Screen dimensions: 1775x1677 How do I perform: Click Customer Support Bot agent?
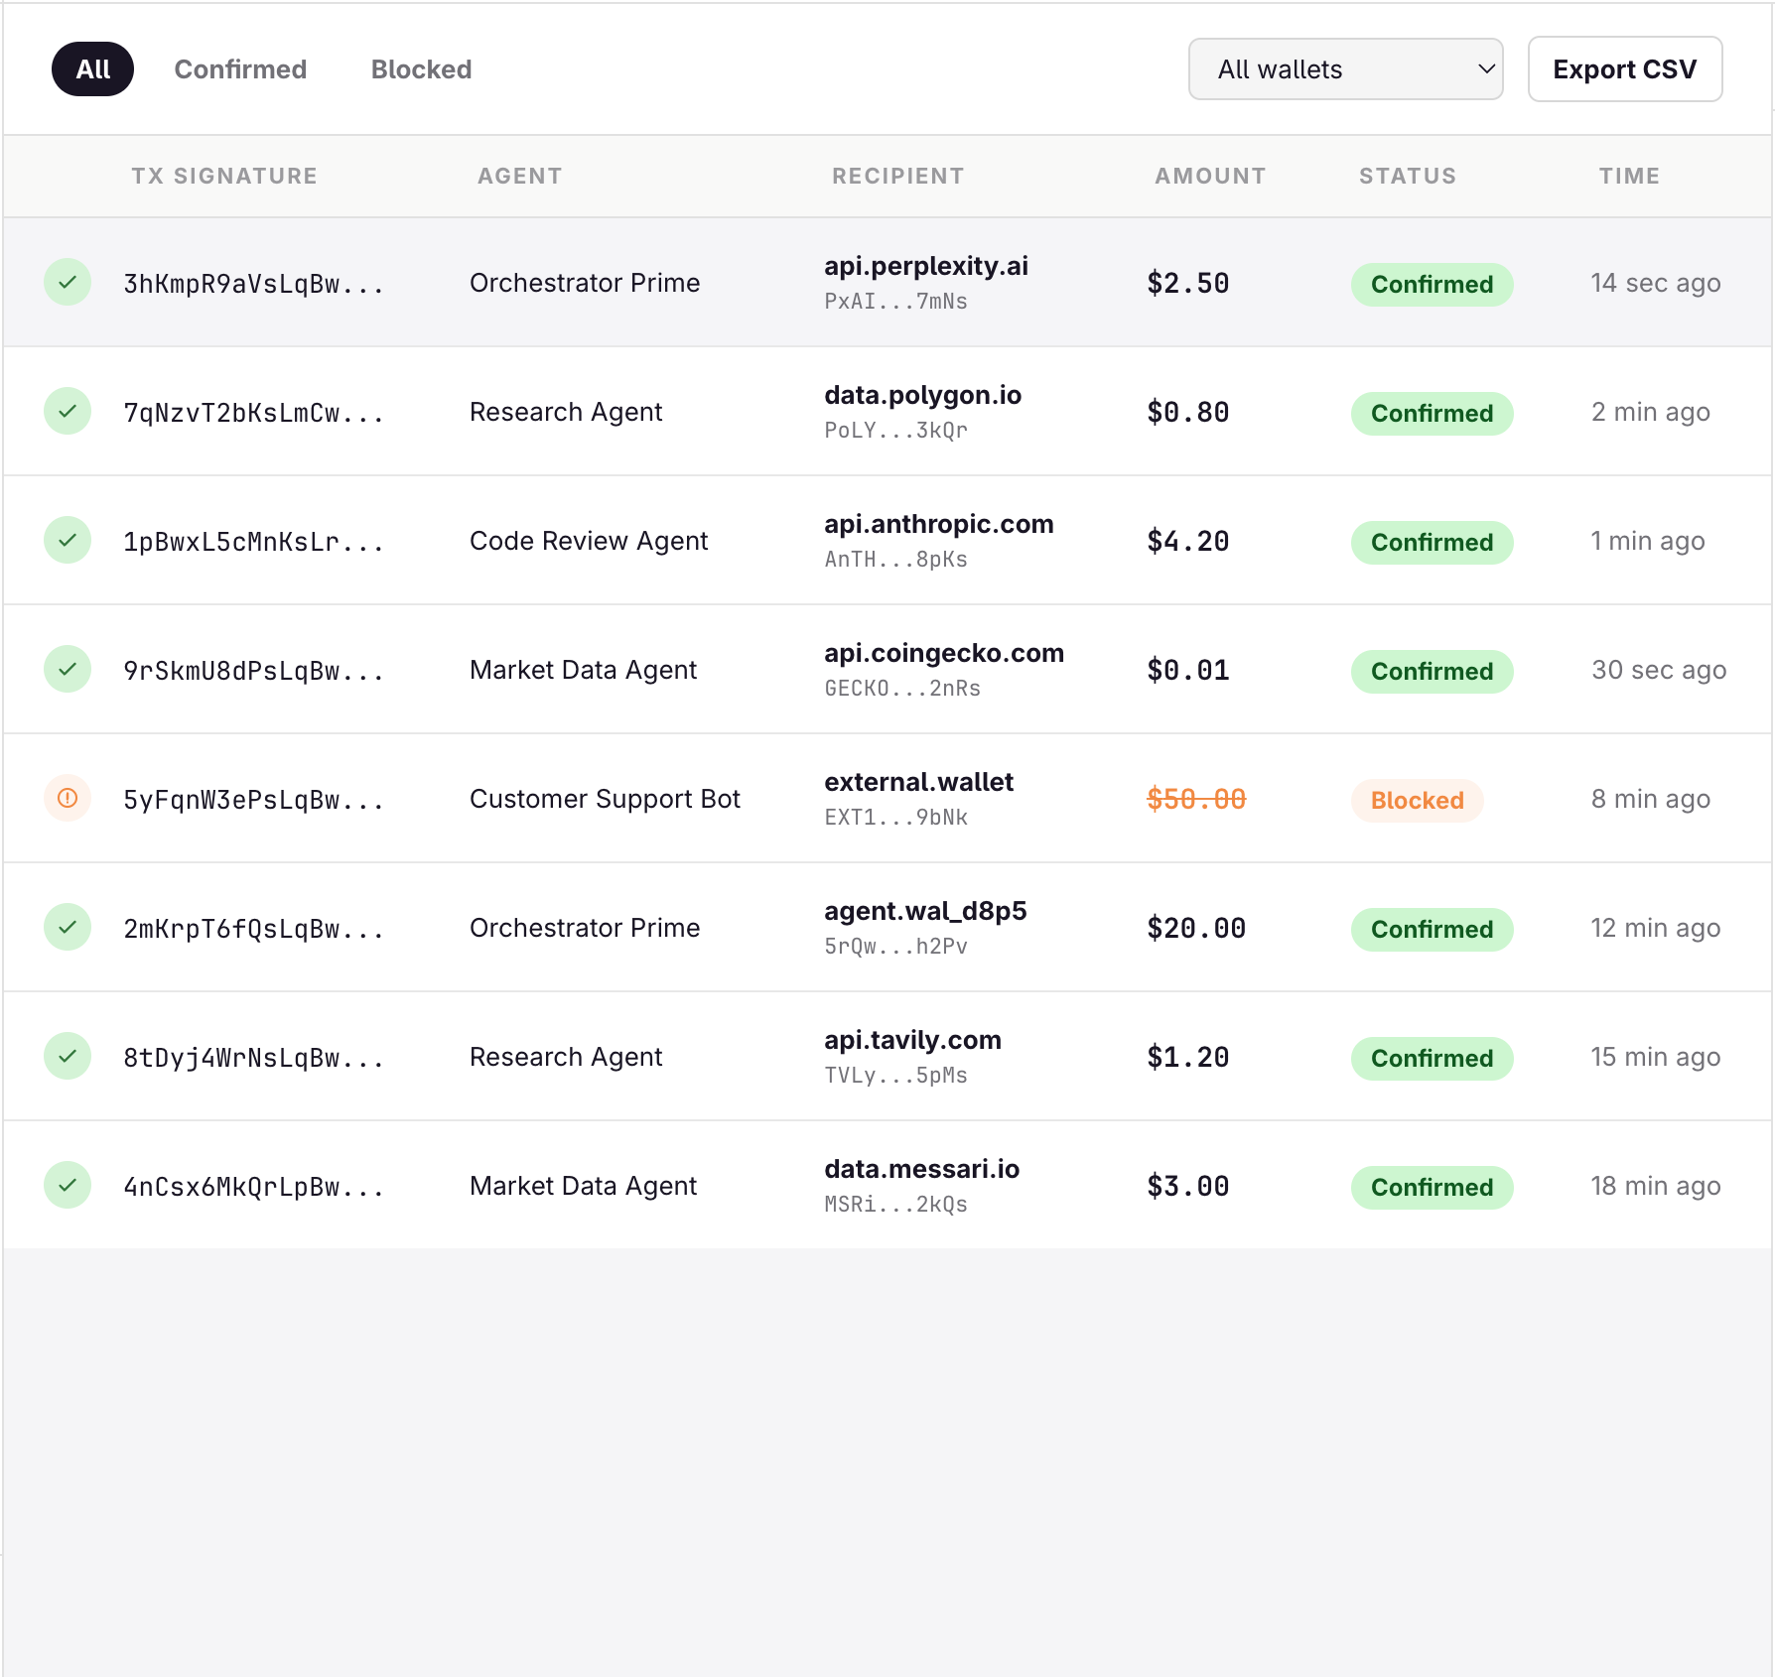[605, 799]
